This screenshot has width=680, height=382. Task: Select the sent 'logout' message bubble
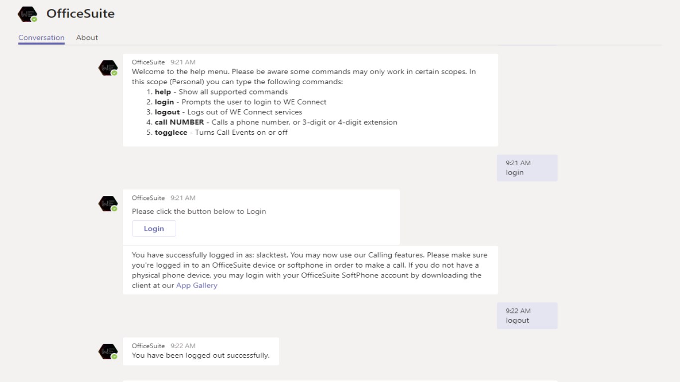coord(527,316)
